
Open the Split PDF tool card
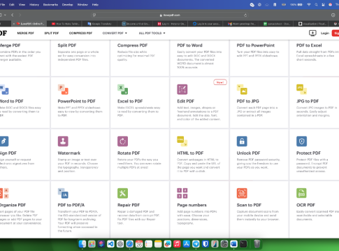click(80, 58)
